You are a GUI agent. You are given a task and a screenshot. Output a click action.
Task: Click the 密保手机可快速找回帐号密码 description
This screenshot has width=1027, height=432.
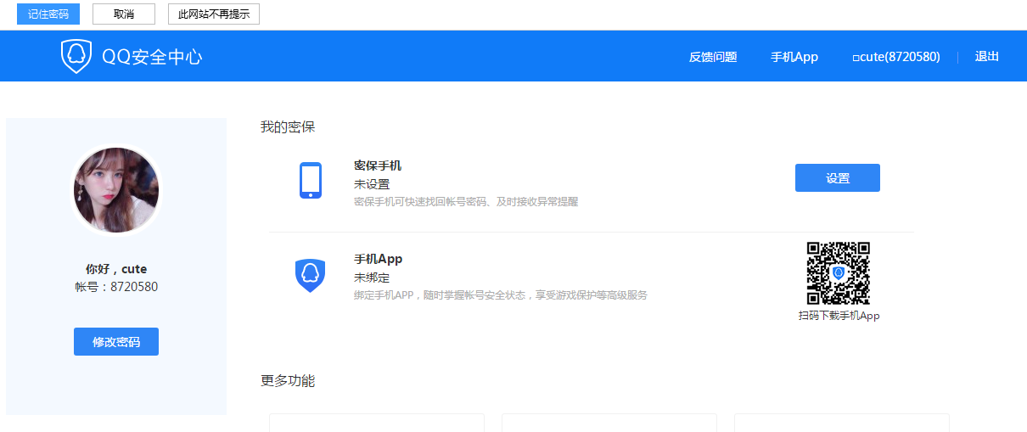coord(466,202)
